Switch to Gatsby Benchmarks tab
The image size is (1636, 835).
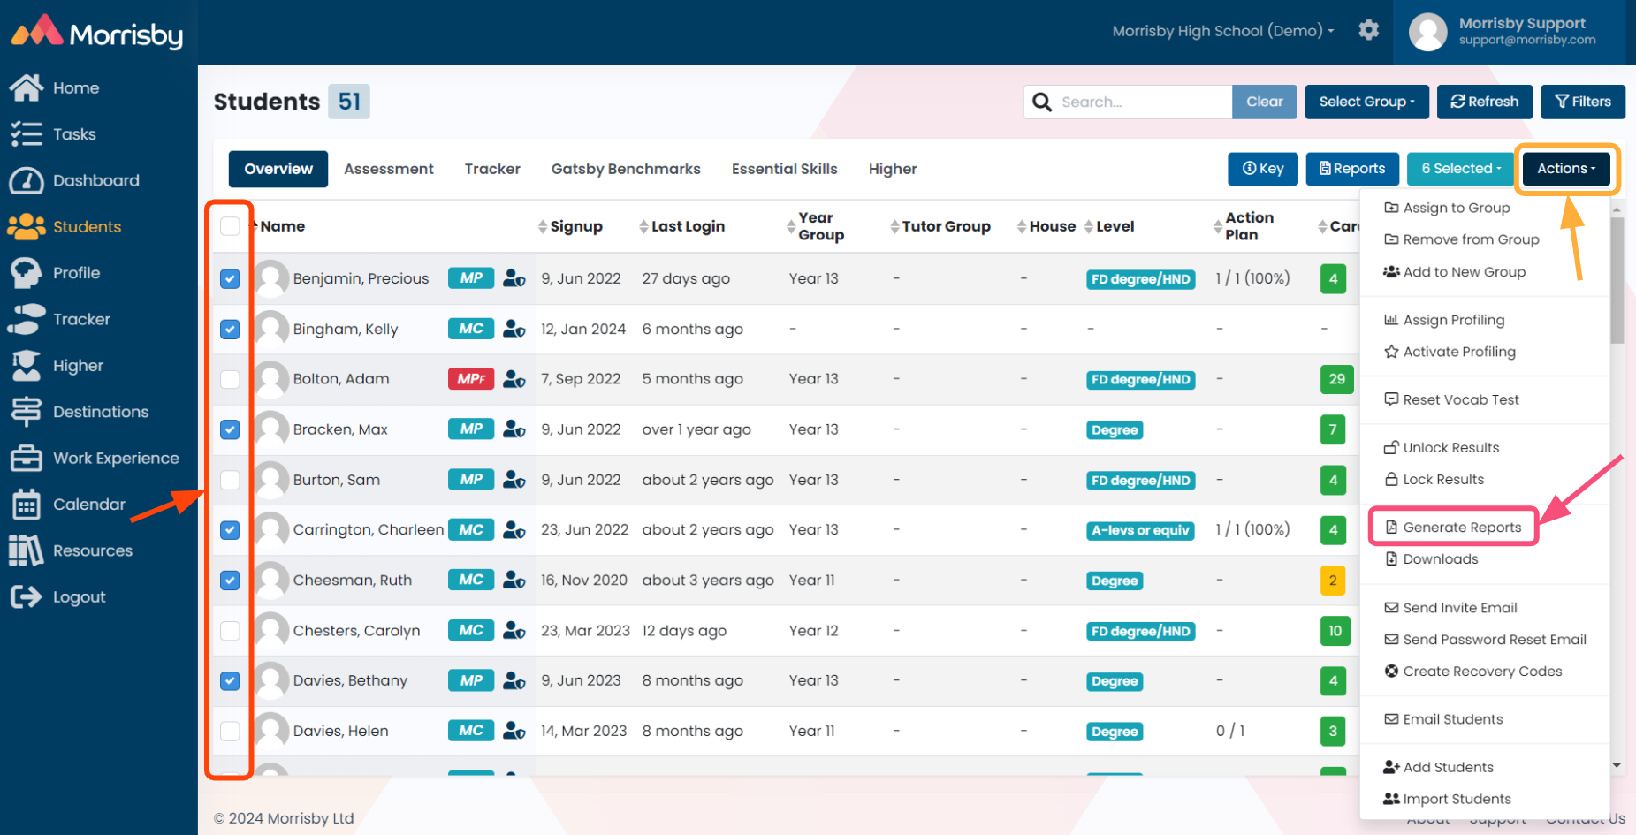(x=626, y=169)
